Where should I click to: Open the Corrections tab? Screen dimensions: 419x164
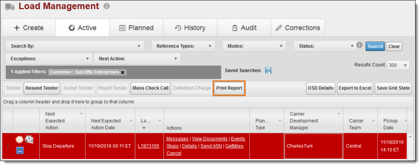(x=298, y=28)
